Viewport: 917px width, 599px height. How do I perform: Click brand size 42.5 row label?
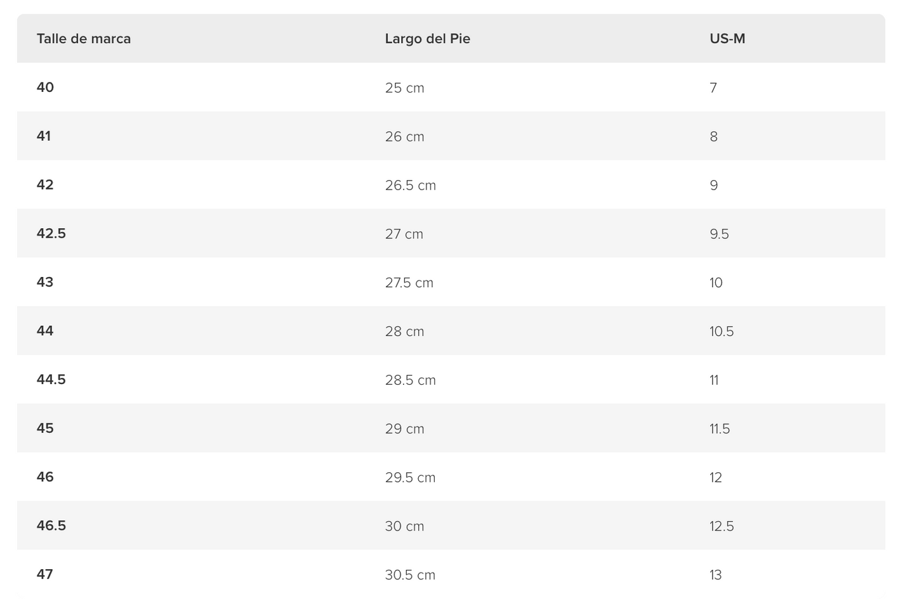coord(51,233)
